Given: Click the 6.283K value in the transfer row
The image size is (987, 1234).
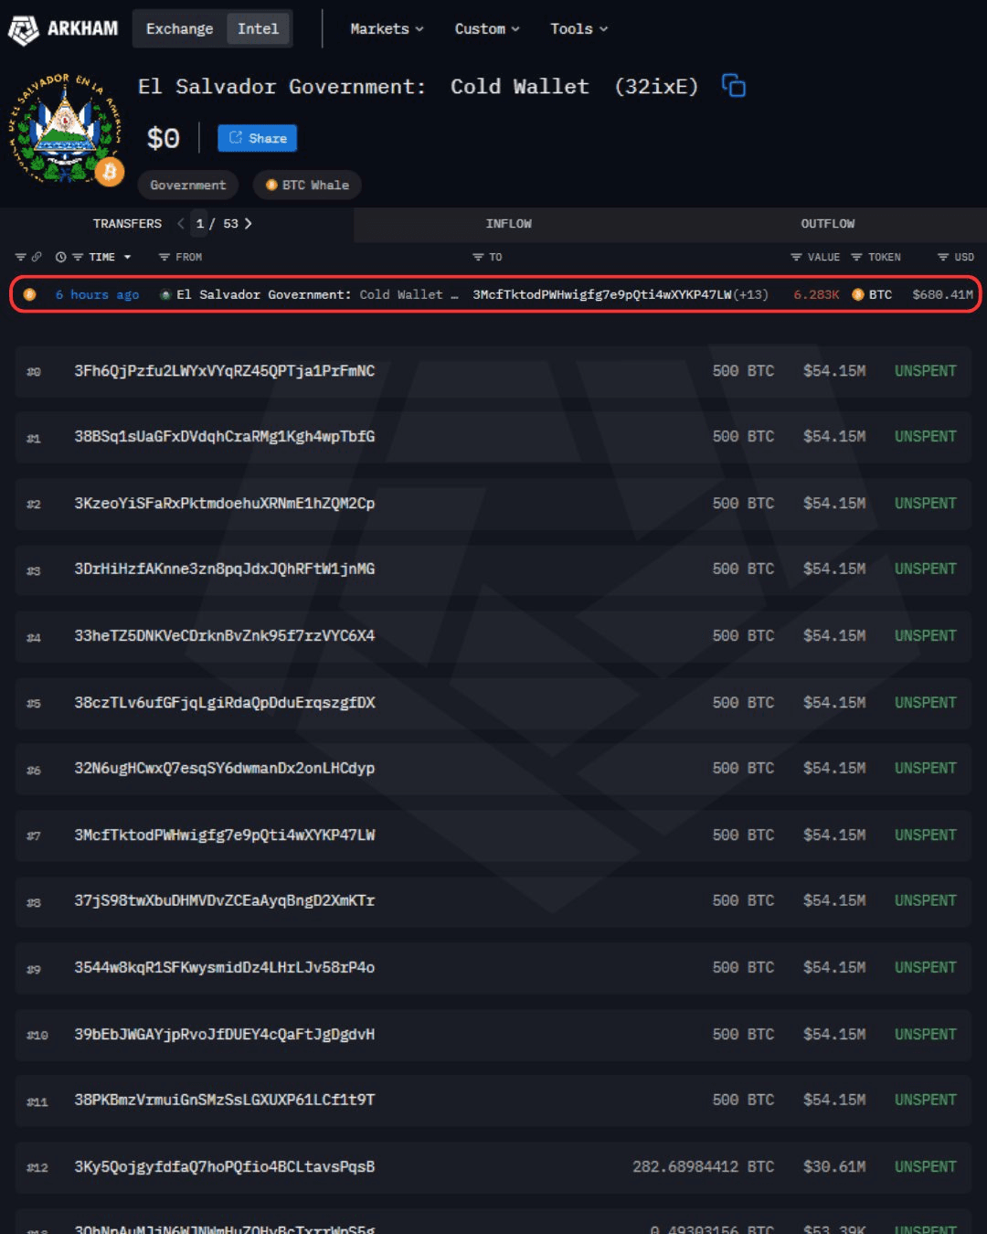Looking at the screenshot, I should [816, 294].
